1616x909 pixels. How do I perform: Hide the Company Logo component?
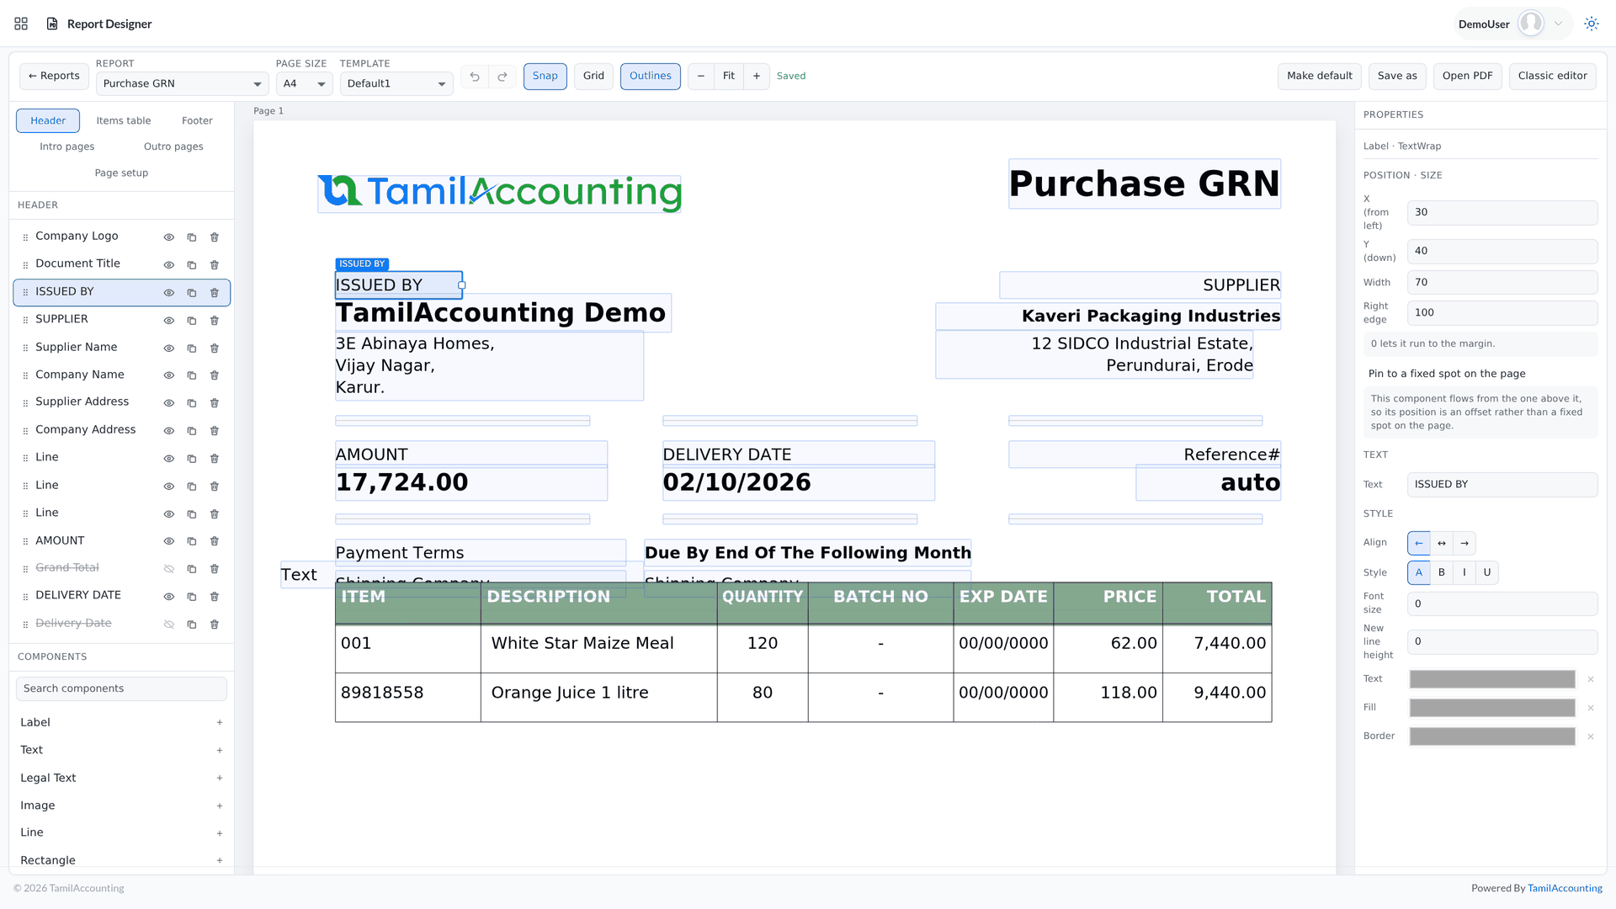(169, 237)
